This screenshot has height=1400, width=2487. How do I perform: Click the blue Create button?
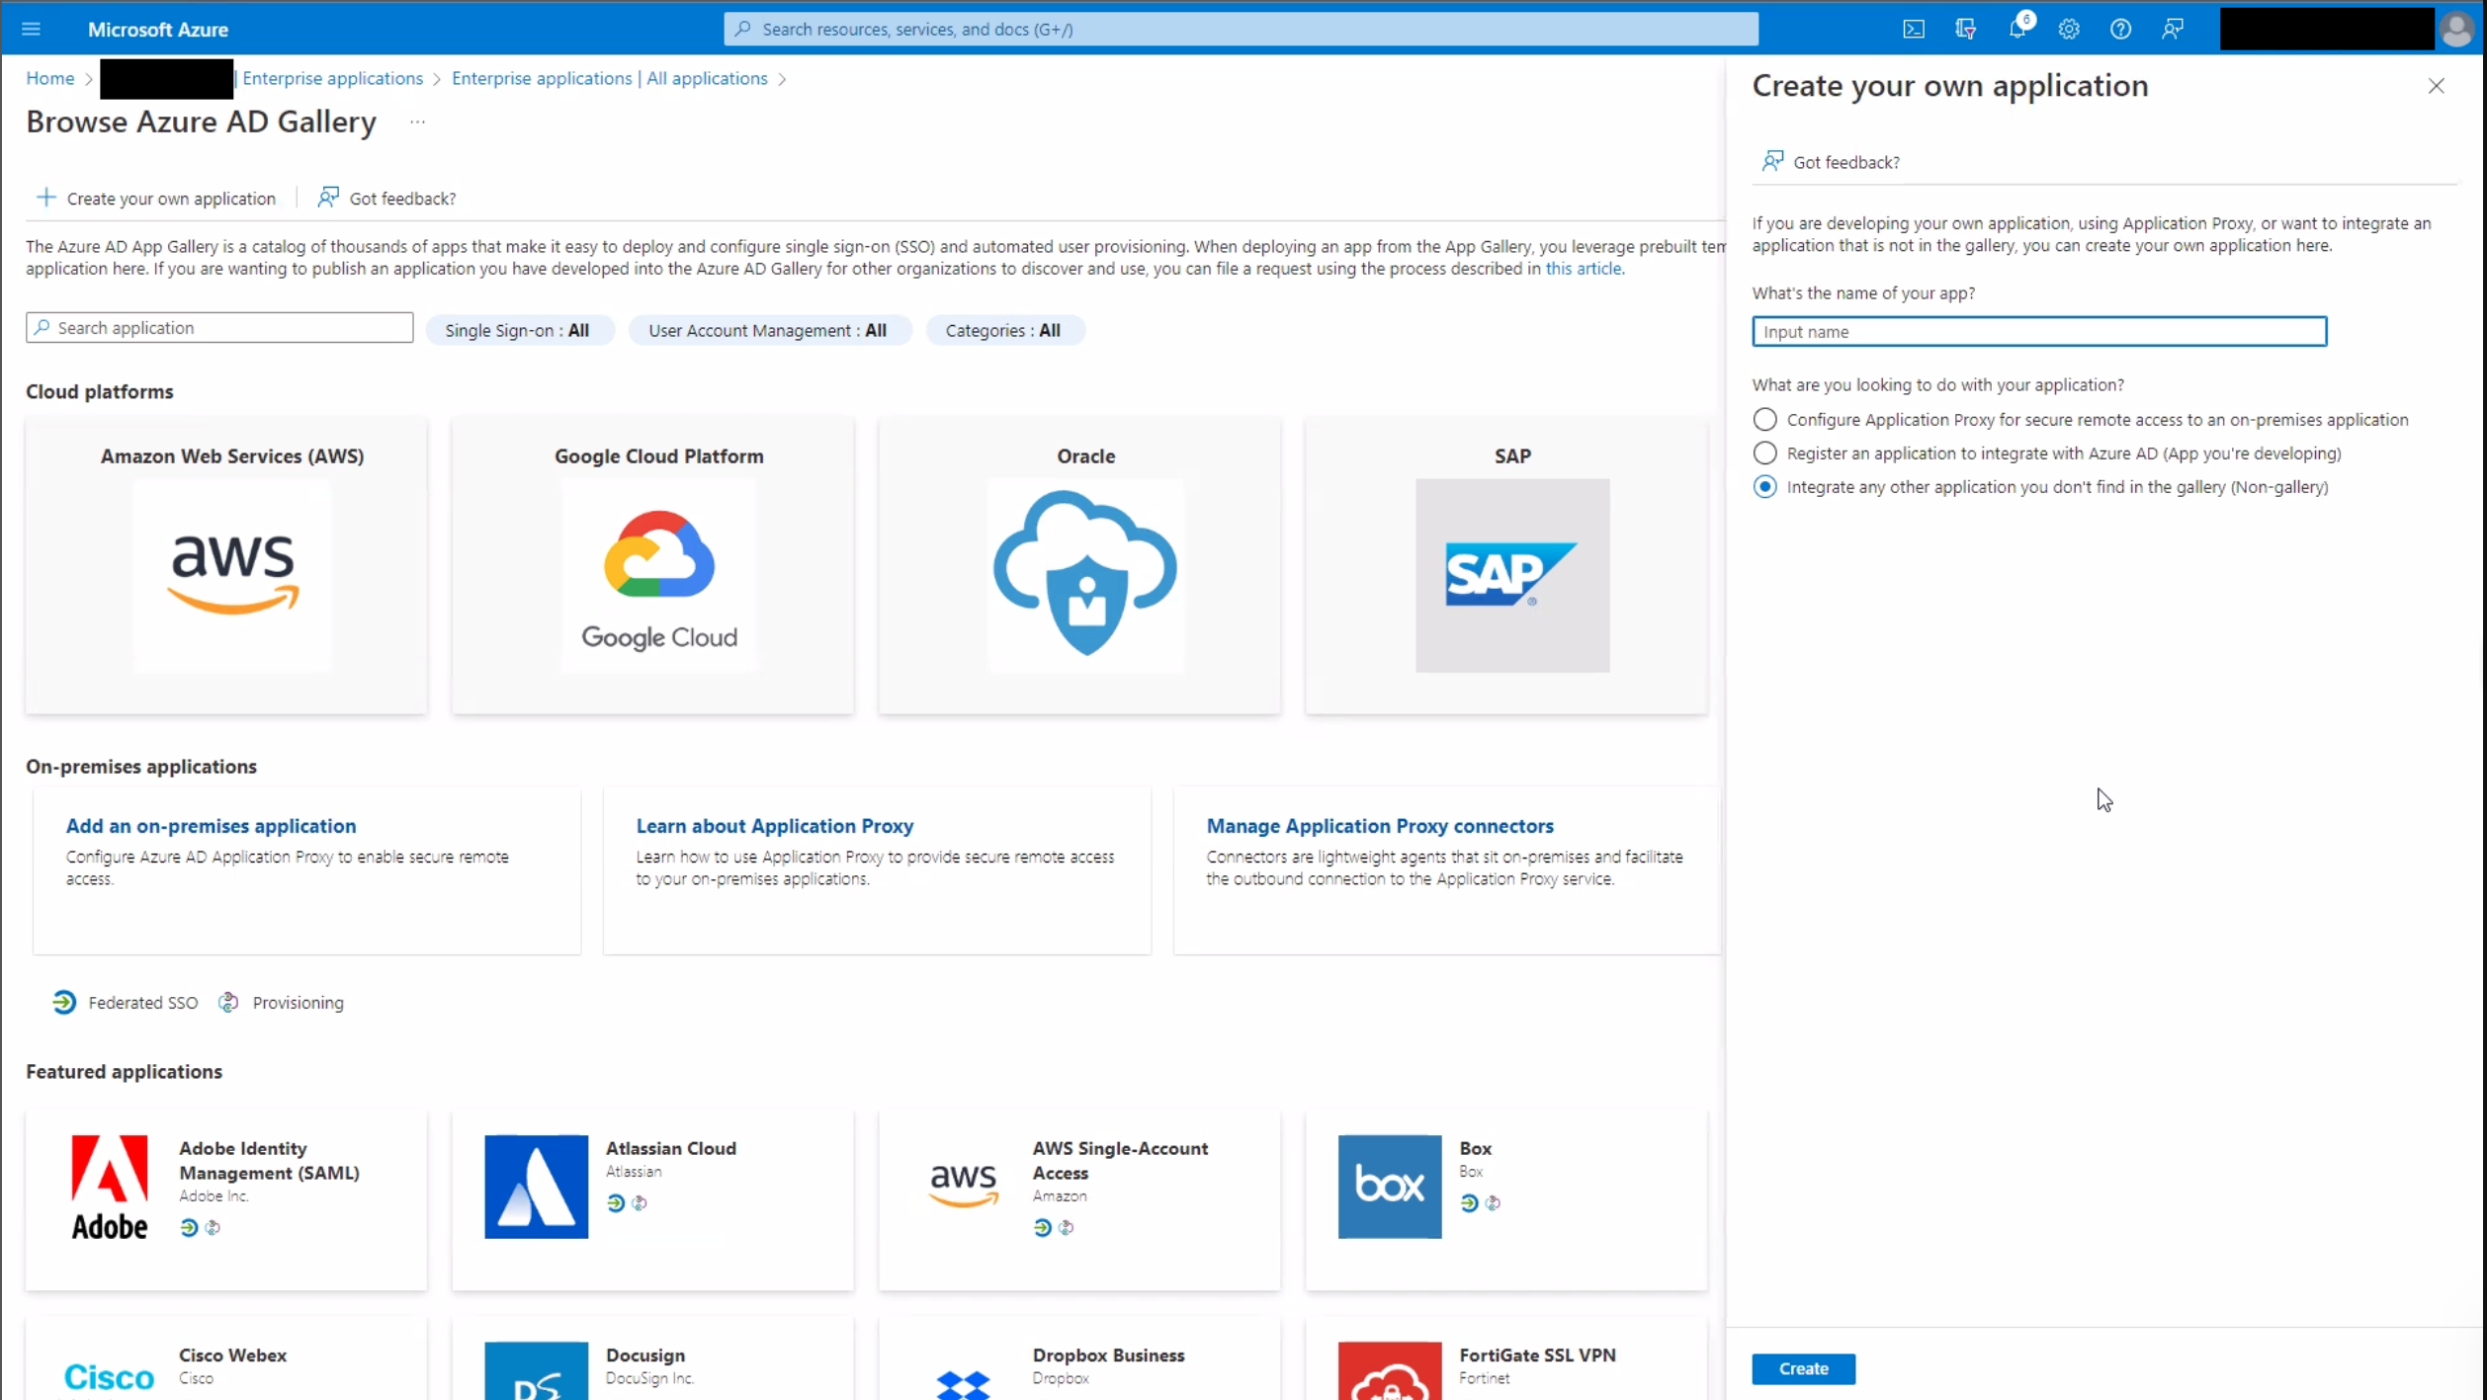click(x=1803, y=1368)
